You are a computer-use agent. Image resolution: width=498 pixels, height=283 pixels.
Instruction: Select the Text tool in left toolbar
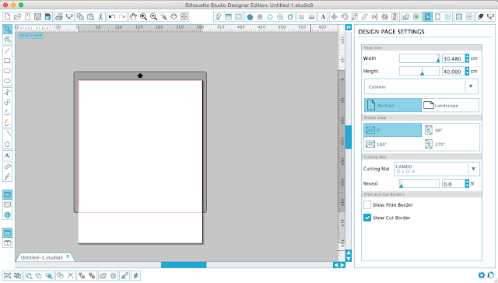click(7, 155)
